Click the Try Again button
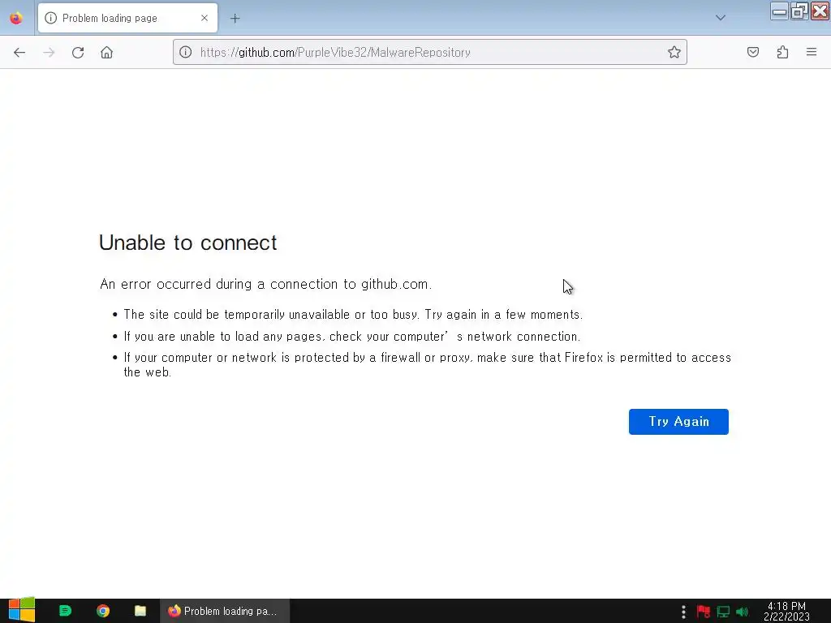 [x=678, y=422]
